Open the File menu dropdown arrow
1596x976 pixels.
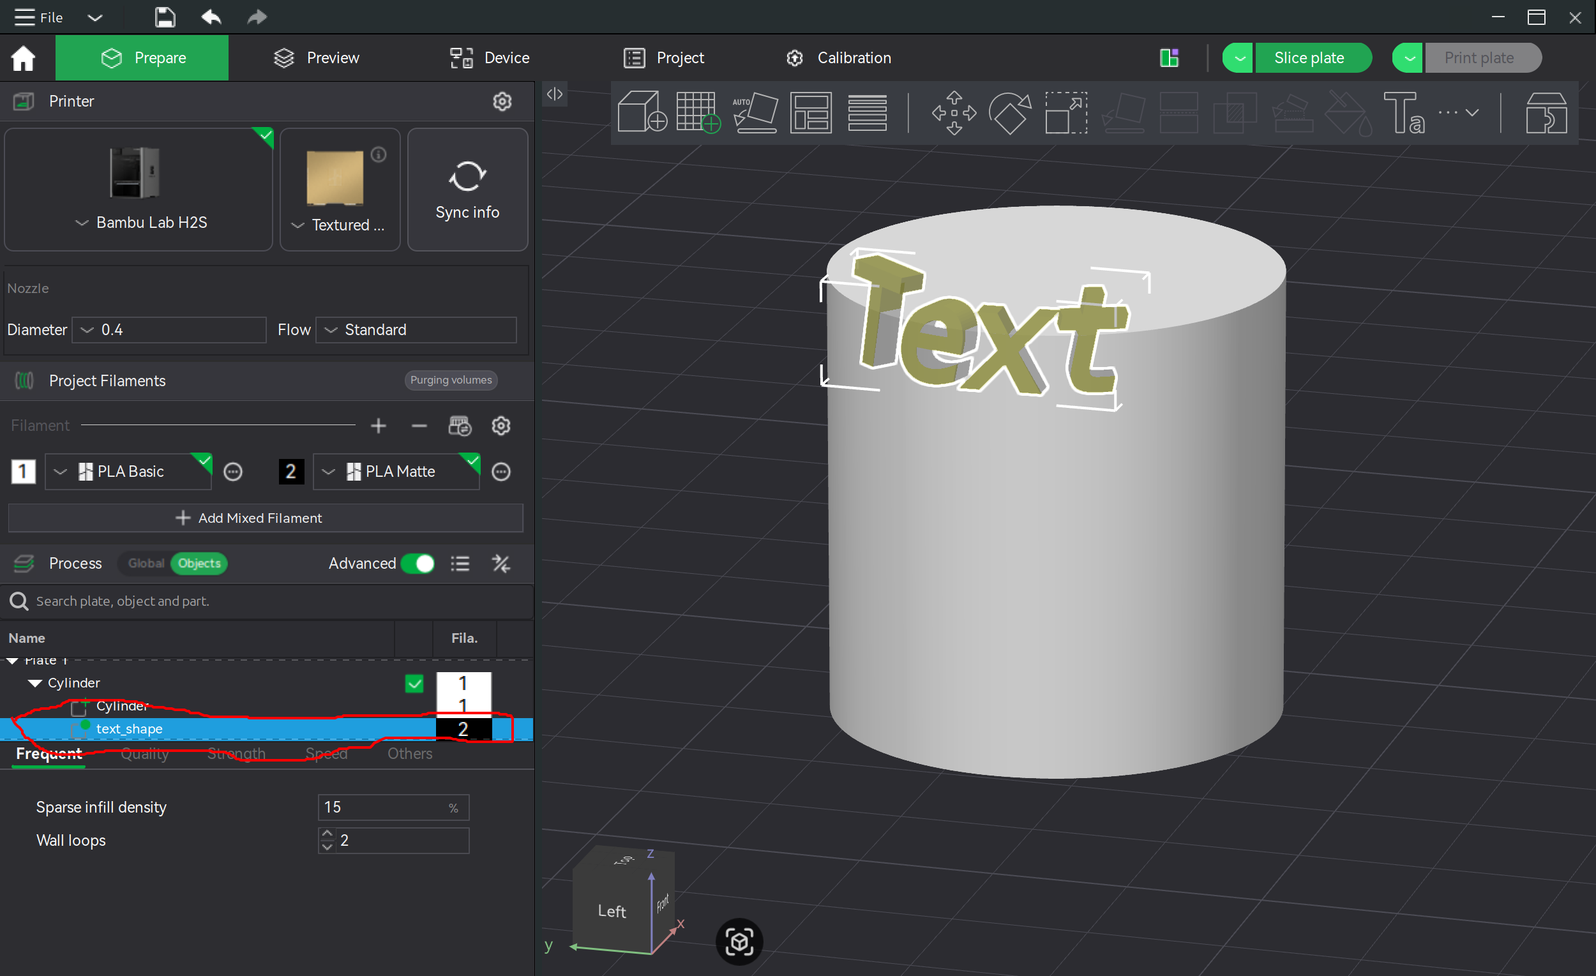click(95, 17)
